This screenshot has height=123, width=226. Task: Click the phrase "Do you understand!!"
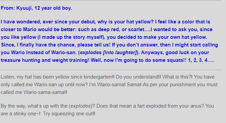138,77
